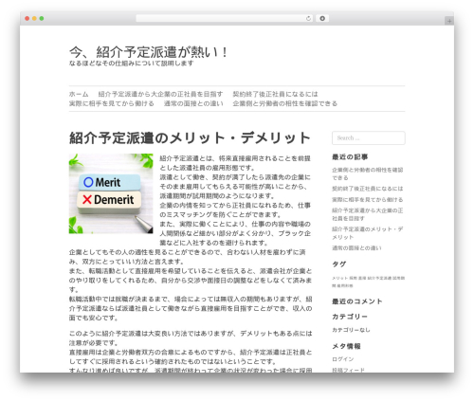Click the カテゴリー sidebar heading

coord(350,317)
